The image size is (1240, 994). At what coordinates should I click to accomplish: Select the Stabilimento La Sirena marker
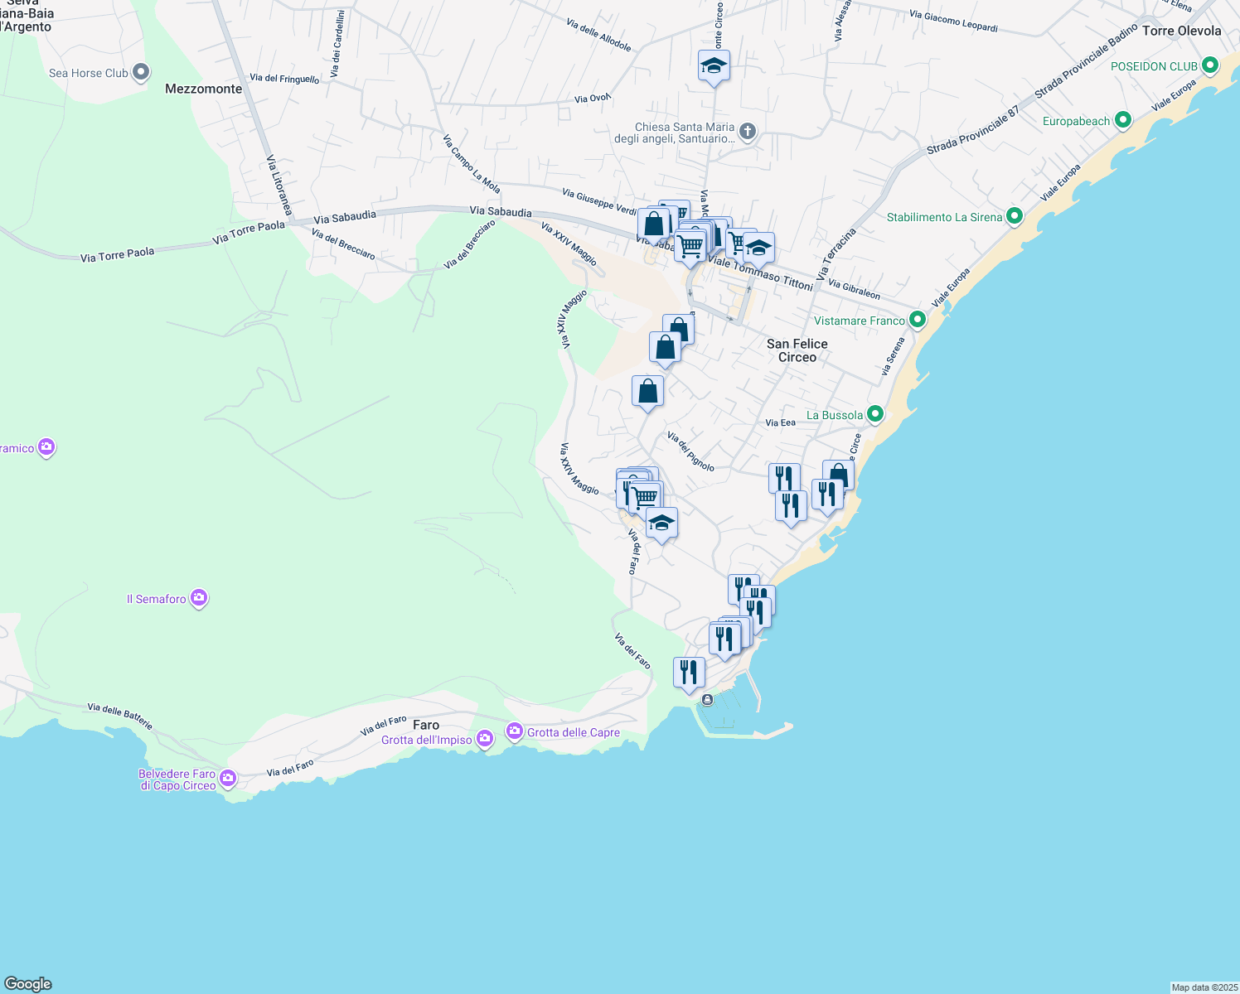(x=1013, y=216)
